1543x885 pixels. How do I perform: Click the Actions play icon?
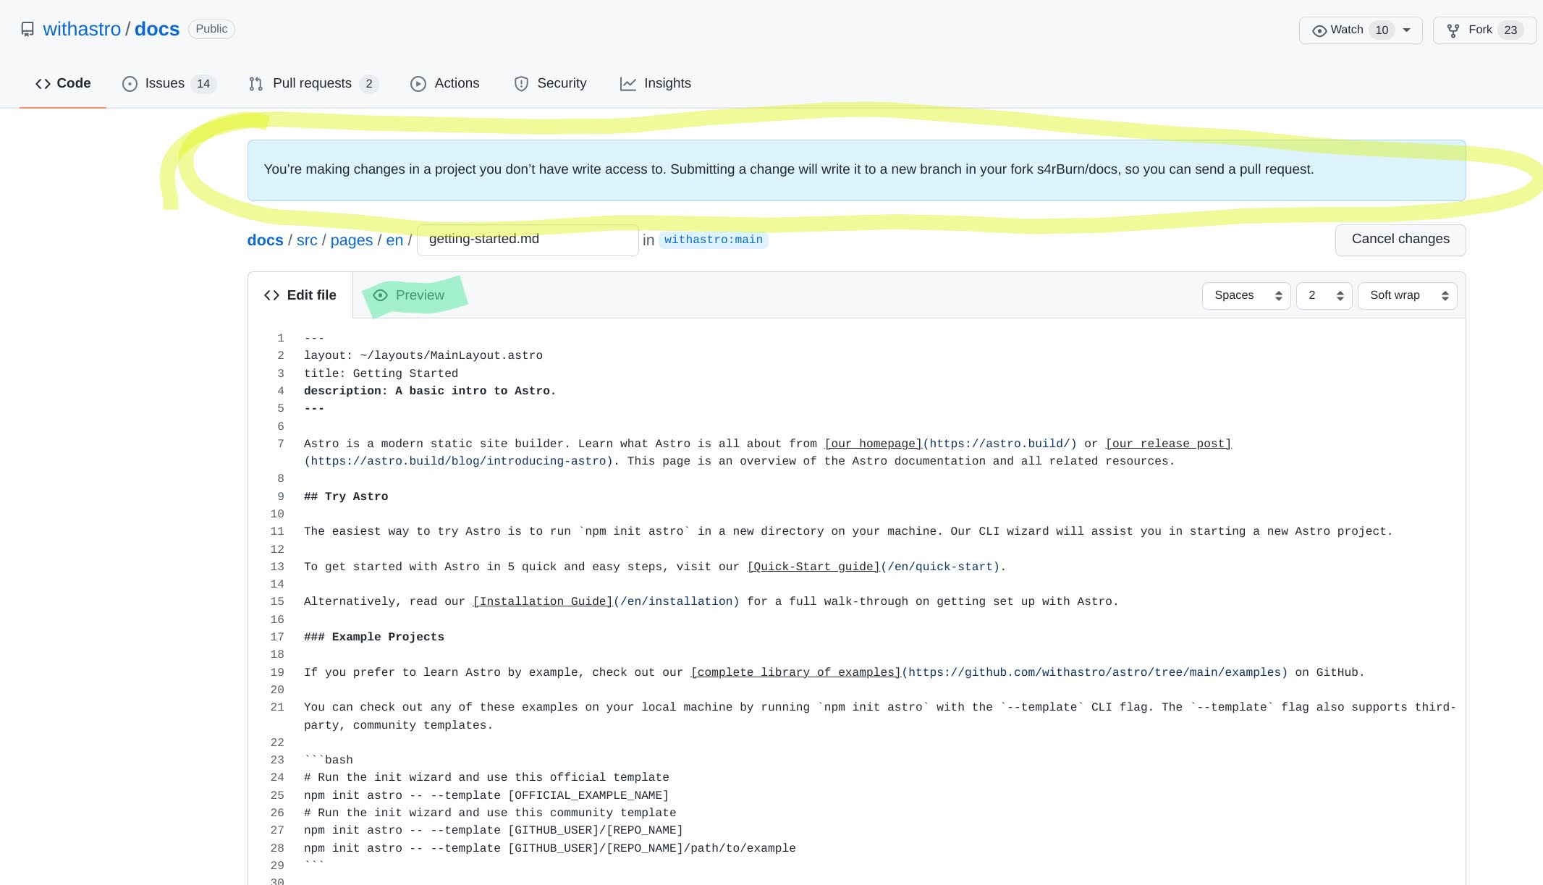point(418,84)
